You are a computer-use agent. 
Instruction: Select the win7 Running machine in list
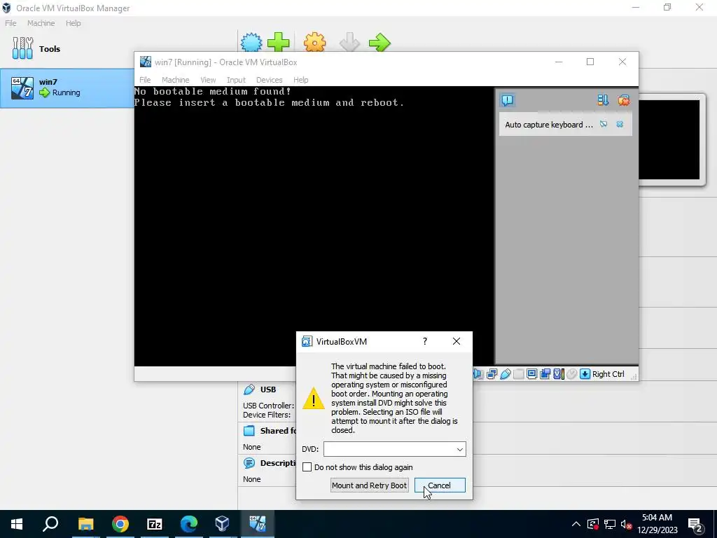67,88
